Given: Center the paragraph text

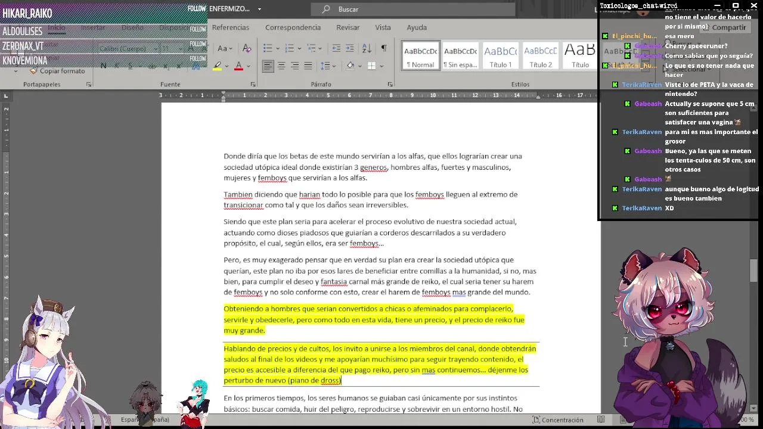Looking at the screenshot, I should point(281,66).
